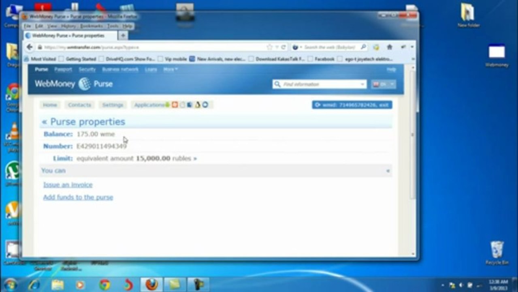This screenshot has height=292, width=518.
Task: Open the Facebook bookmark
Action: click(321, 59)
